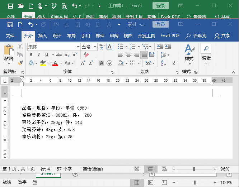This screenshot has height=187, width=239.
Task: Click the character border A icon
Action: point(109,47)
